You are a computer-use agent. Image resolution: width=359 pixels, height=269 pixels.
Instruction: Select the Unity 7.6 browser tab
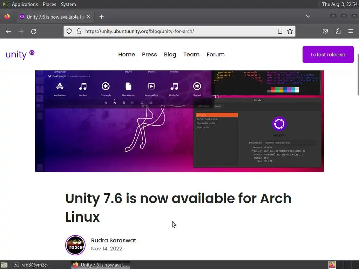point(55,17)
